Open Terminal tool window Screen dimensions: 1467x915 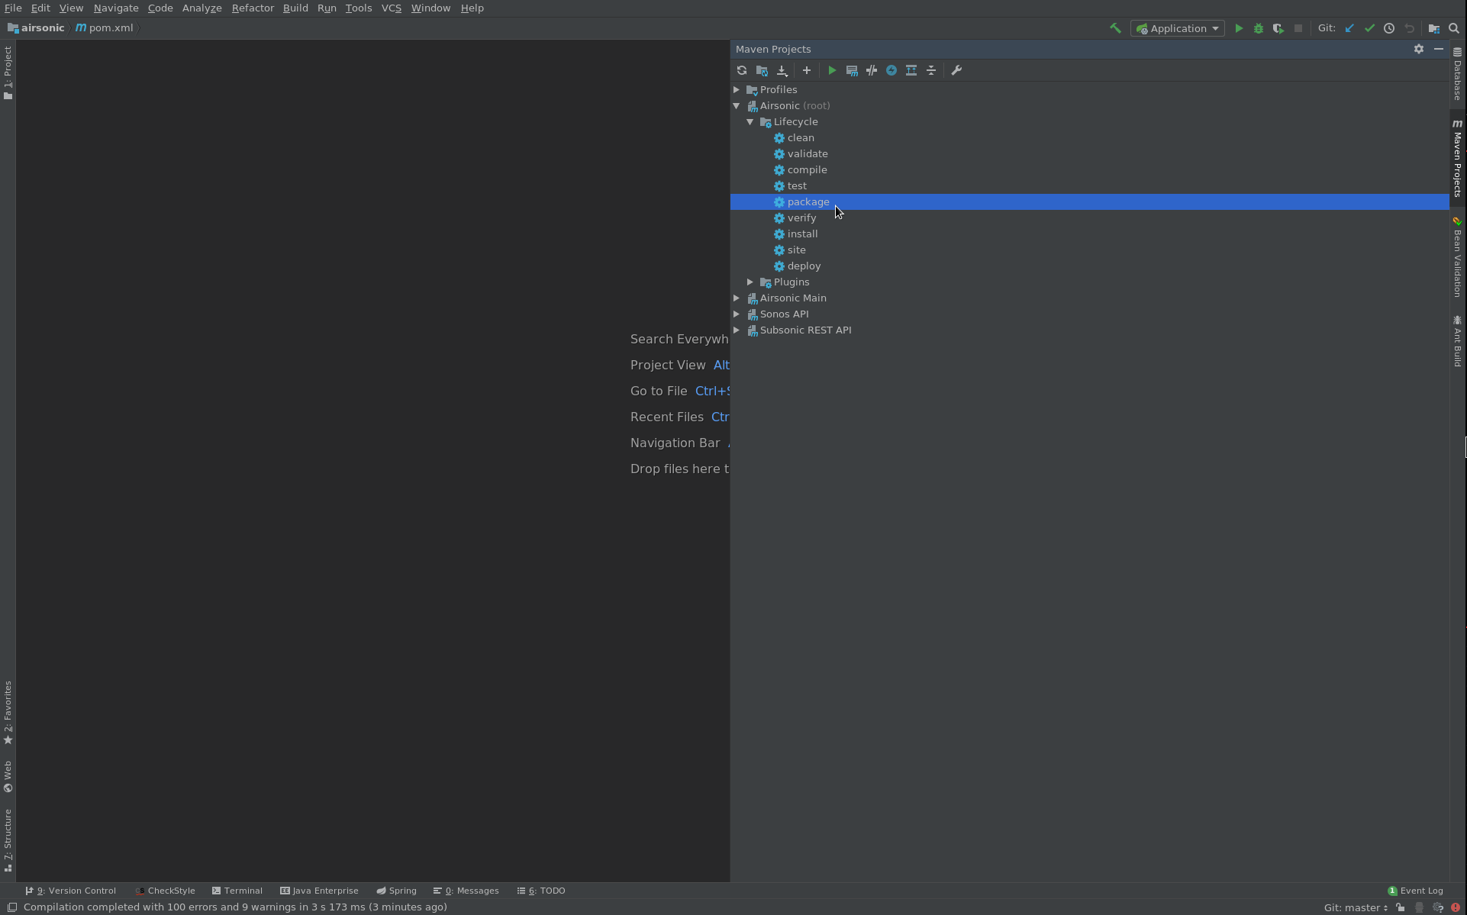coord(237,891)
